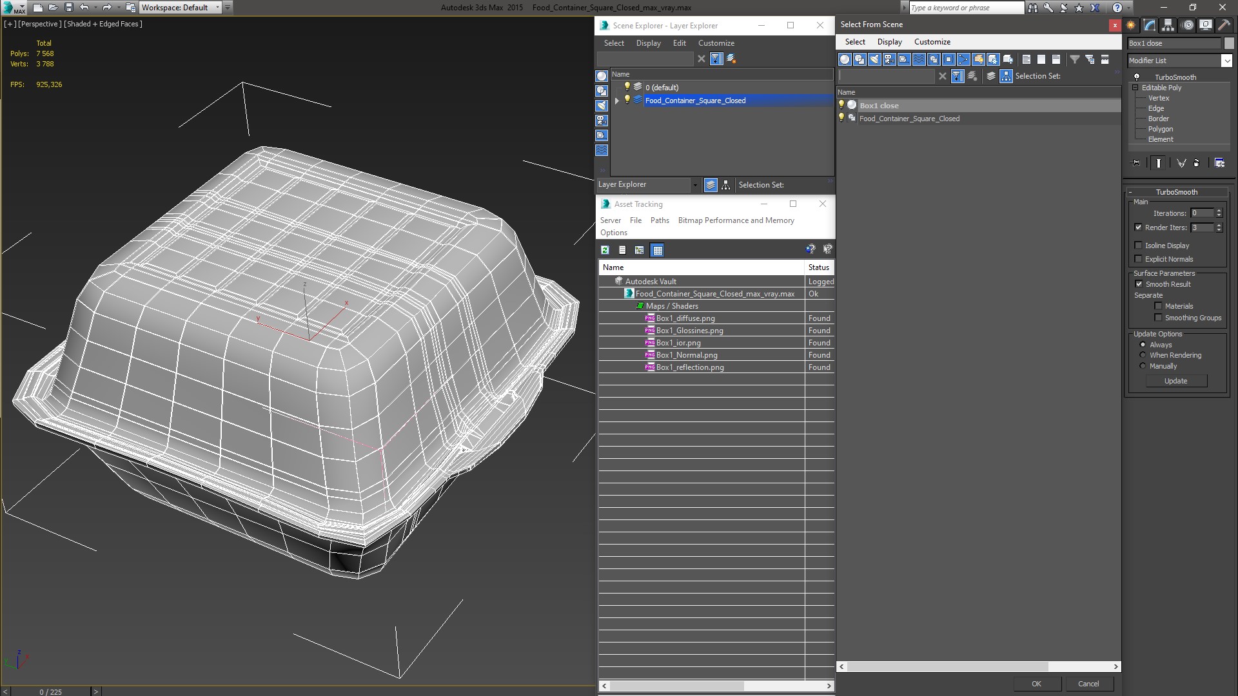Click Refresh icon in Asset Tracking toolbar

(605, 250)
